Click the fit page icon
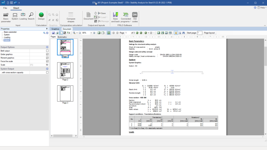The height and width of the screenshot is (150, 267). click(99, 33)
